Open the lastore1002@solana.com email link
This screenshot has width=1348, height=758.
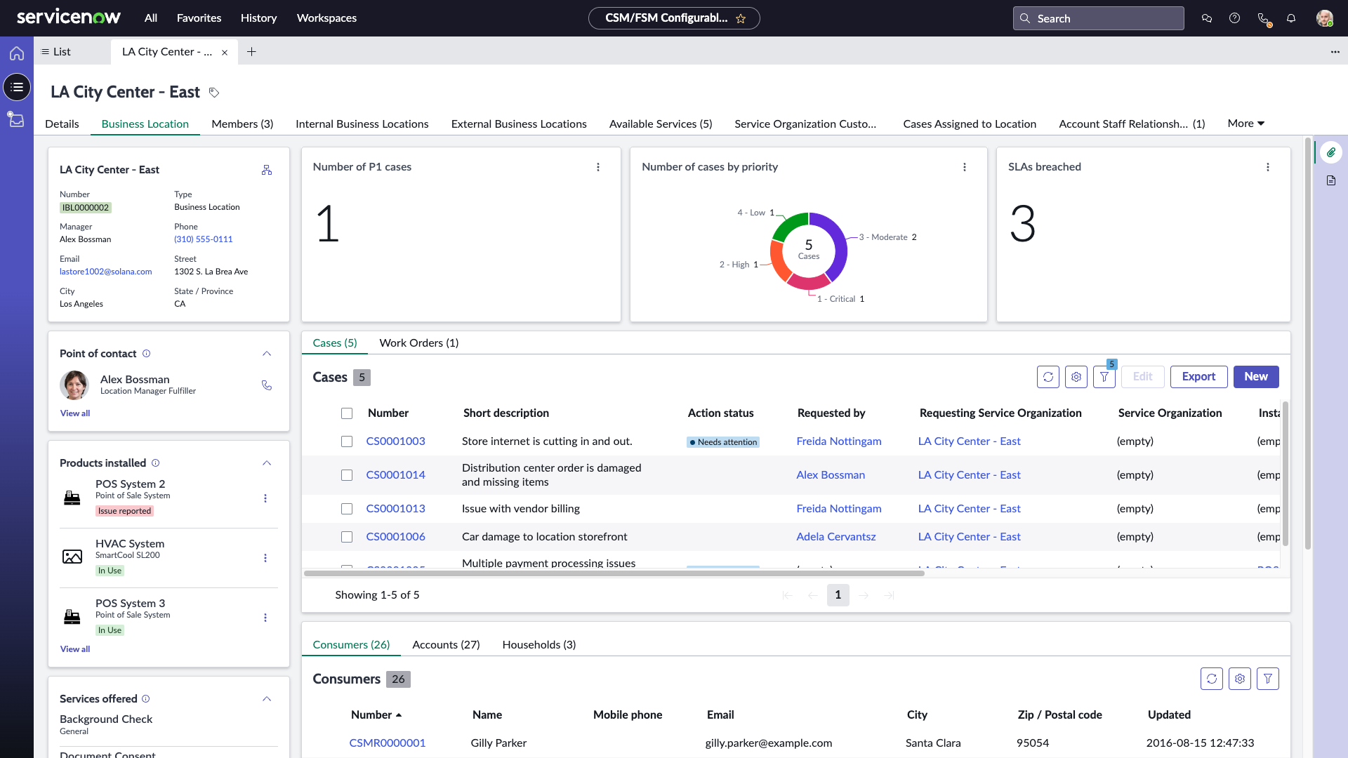106,272
